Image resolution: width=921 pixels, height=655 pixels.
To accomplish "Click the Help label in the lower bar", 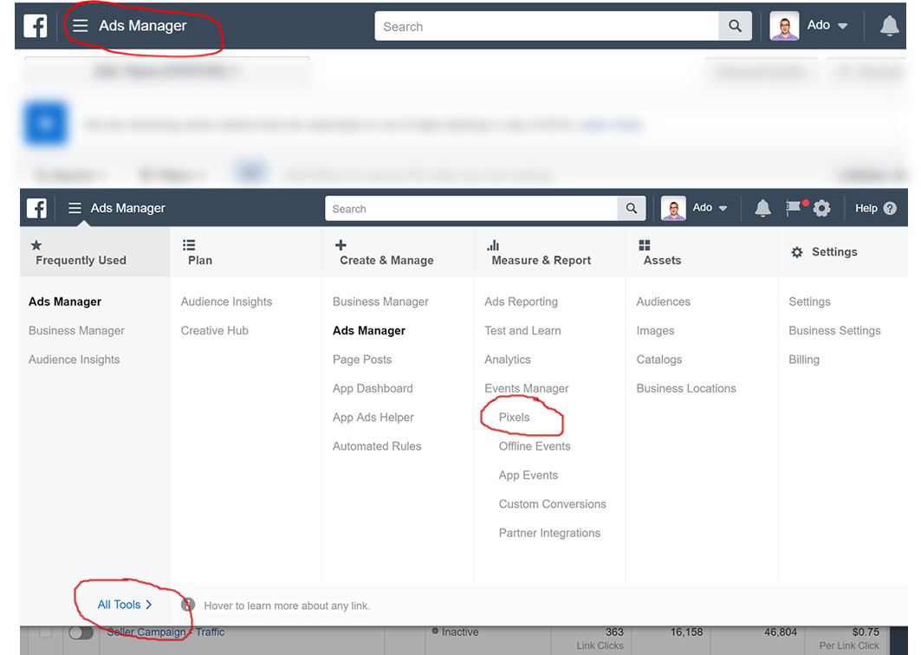I will [866, 209].
